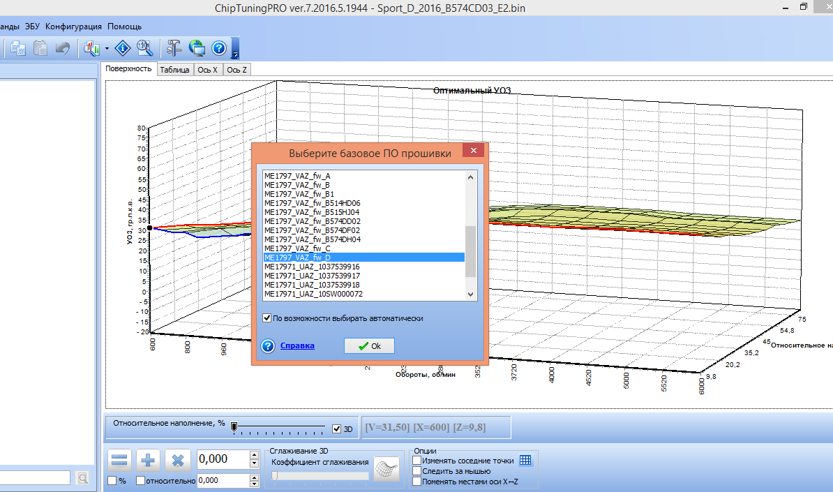Click the 0,000 large value input field

tap(223, 459)
